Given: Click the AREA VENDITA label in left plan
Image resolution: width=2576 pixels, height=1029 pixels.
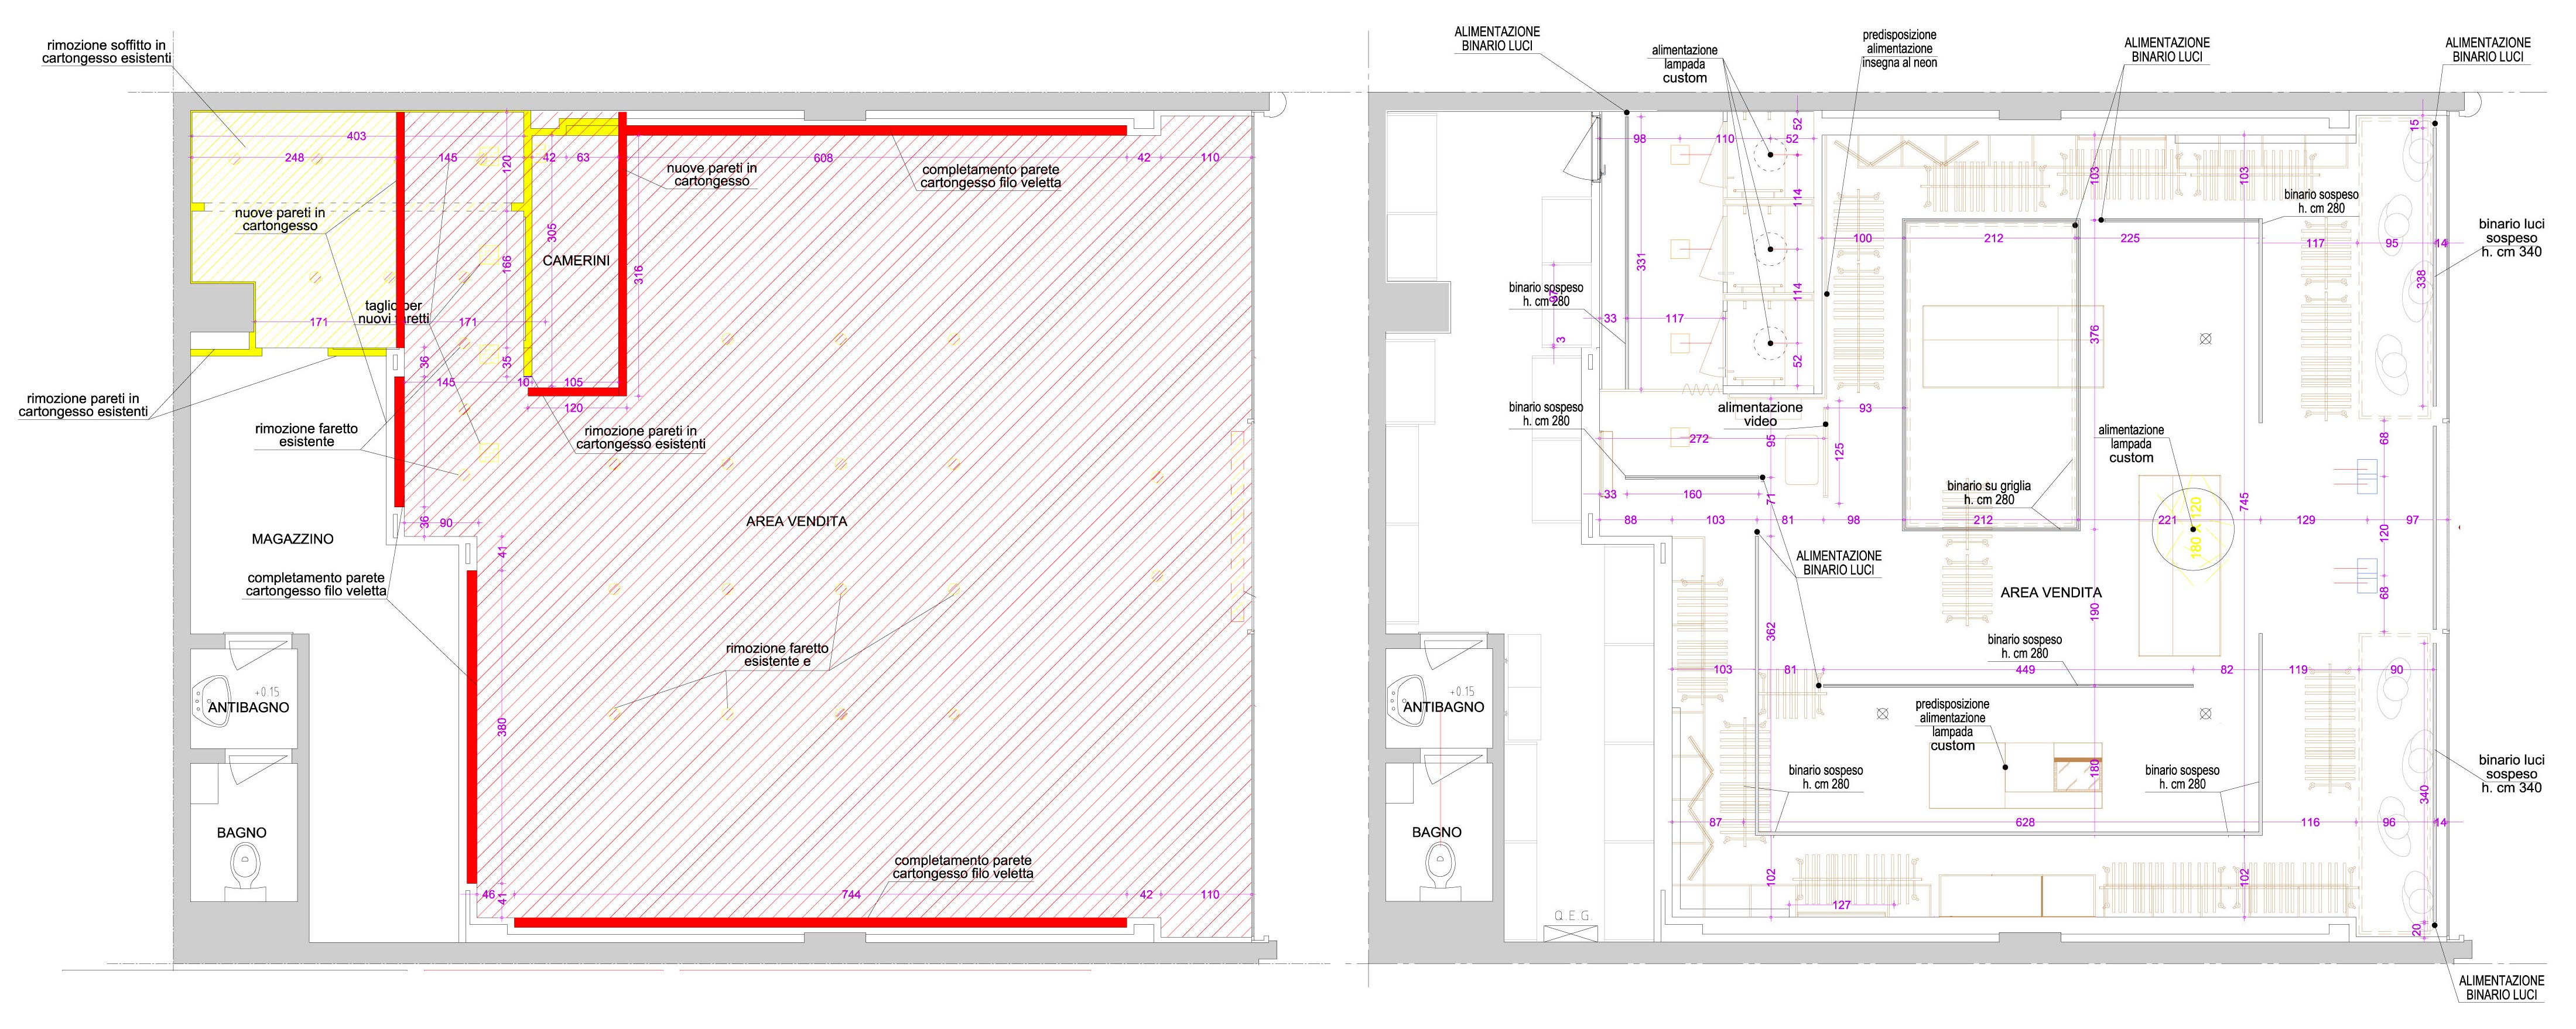Looking at the screenshot, I should 797,521.
